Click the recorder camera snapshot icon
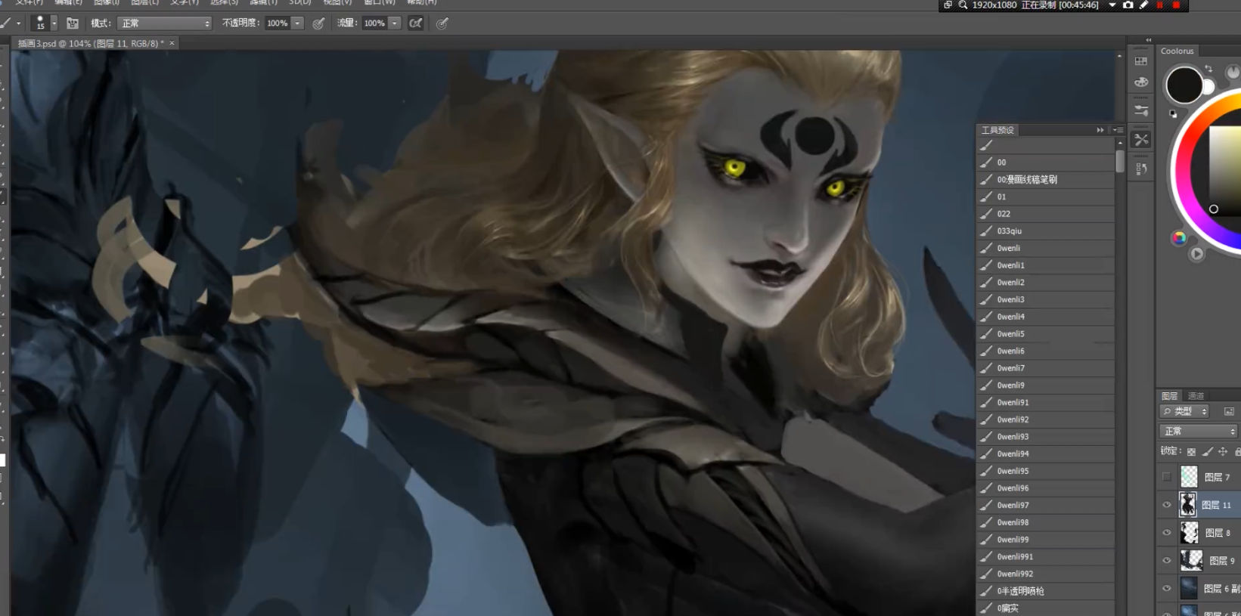 (x=1128, y=5)
